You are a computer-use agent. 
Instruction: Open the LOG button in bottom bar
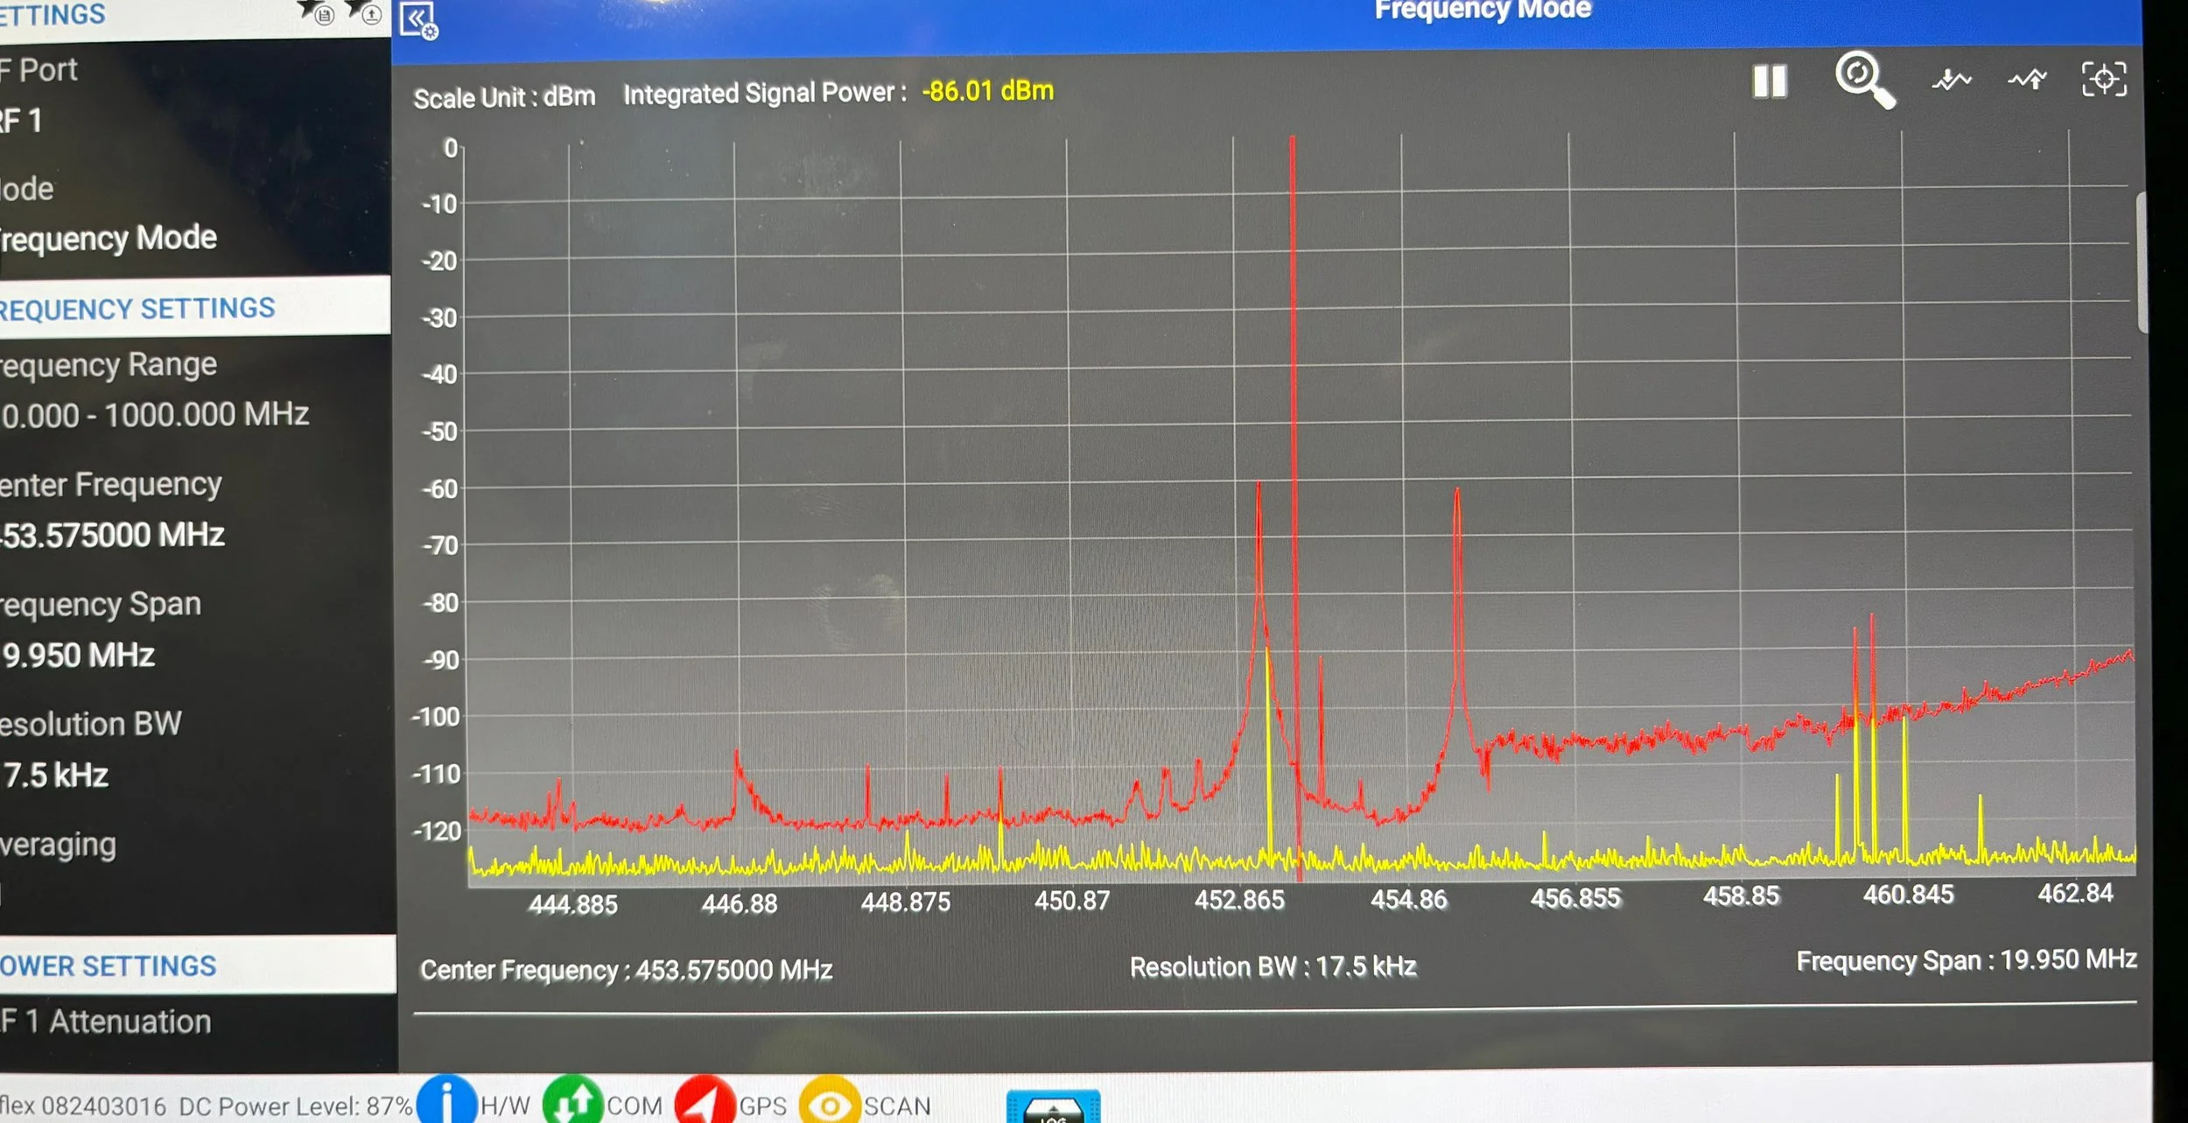(x=1053, y=1107)
